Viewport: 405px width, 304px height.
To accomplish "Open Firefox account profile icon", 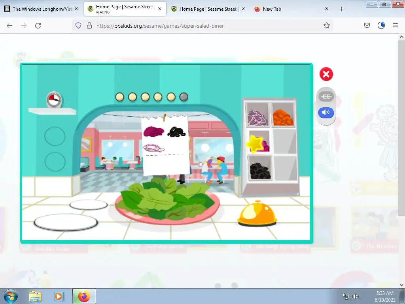I will [x=381, y=25].
